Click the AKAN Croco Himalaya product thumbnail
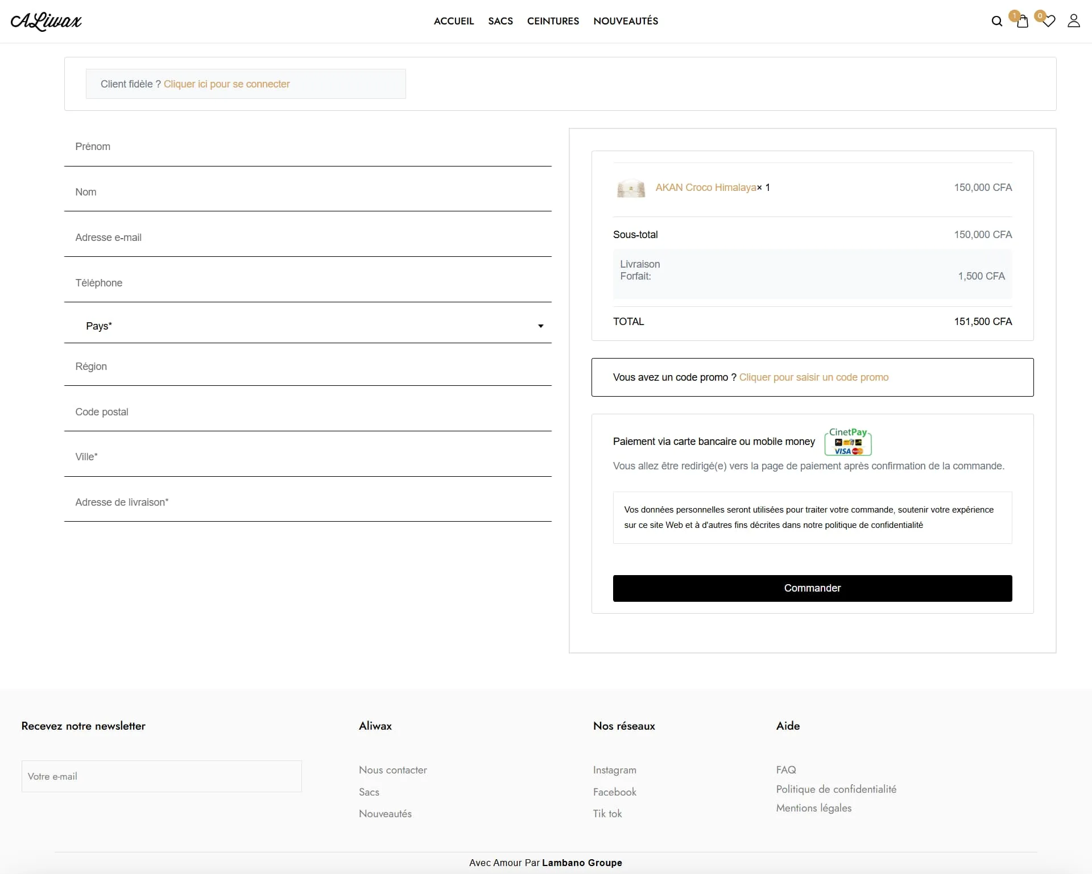This screenshot has width=1092, height=874. (631, 188)
